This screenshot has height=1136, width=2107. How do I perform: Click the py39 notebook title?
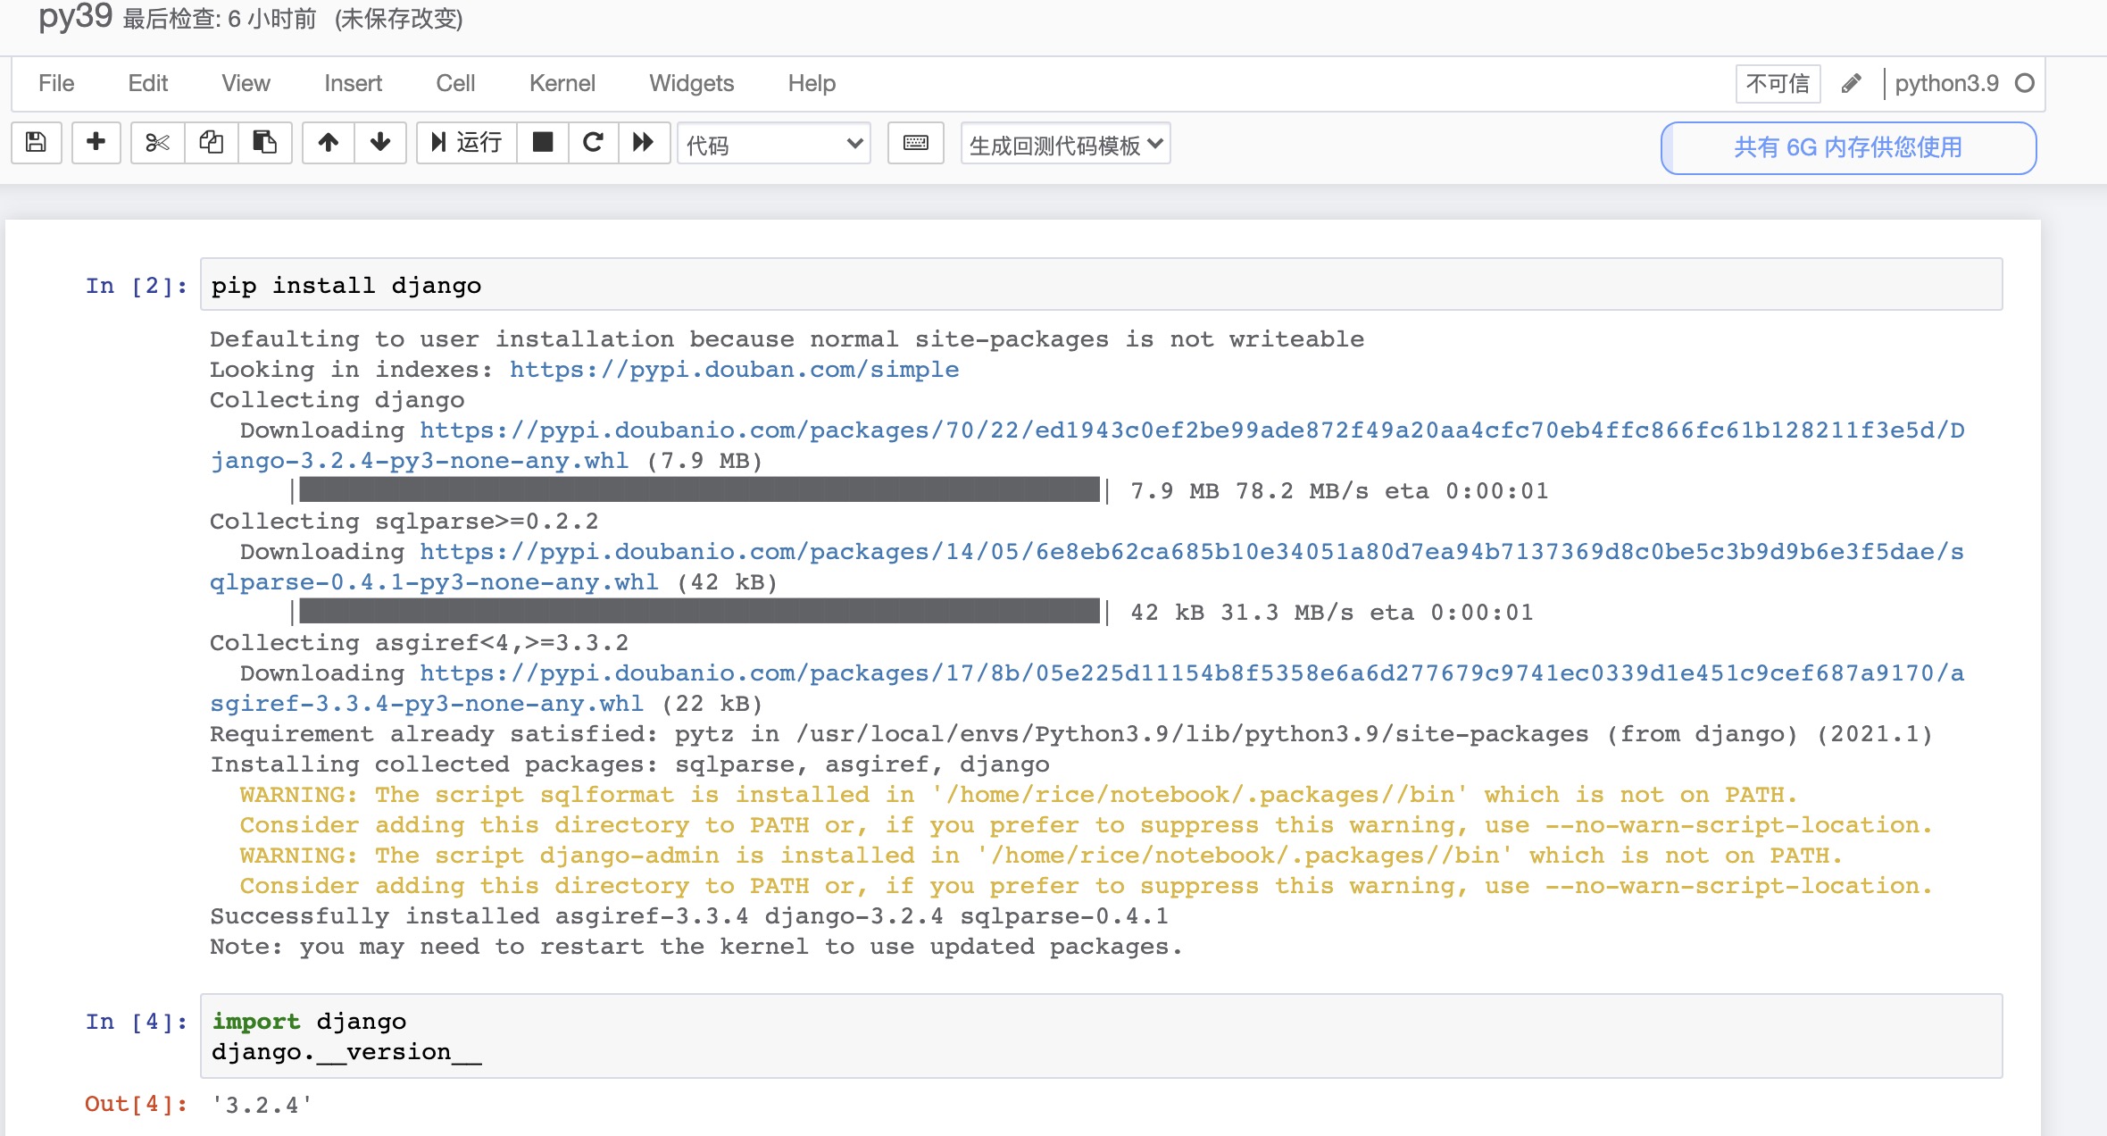coord(75,16)
